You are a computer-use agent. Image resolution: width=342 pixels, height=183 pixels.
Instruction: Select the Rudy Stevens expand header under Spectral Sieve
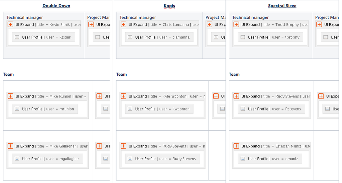[x=271, y=96]
